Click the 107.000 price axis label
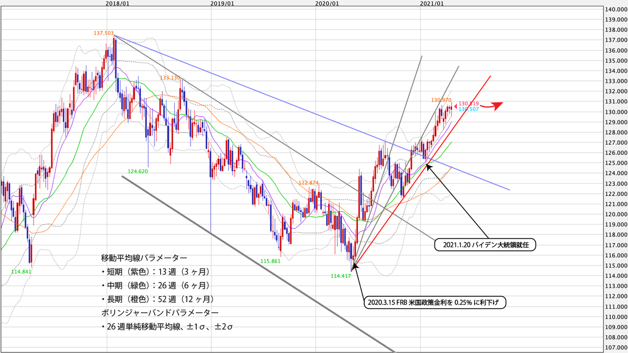The height and width of the screenshot is (353, 628). (x=616, y=348)
